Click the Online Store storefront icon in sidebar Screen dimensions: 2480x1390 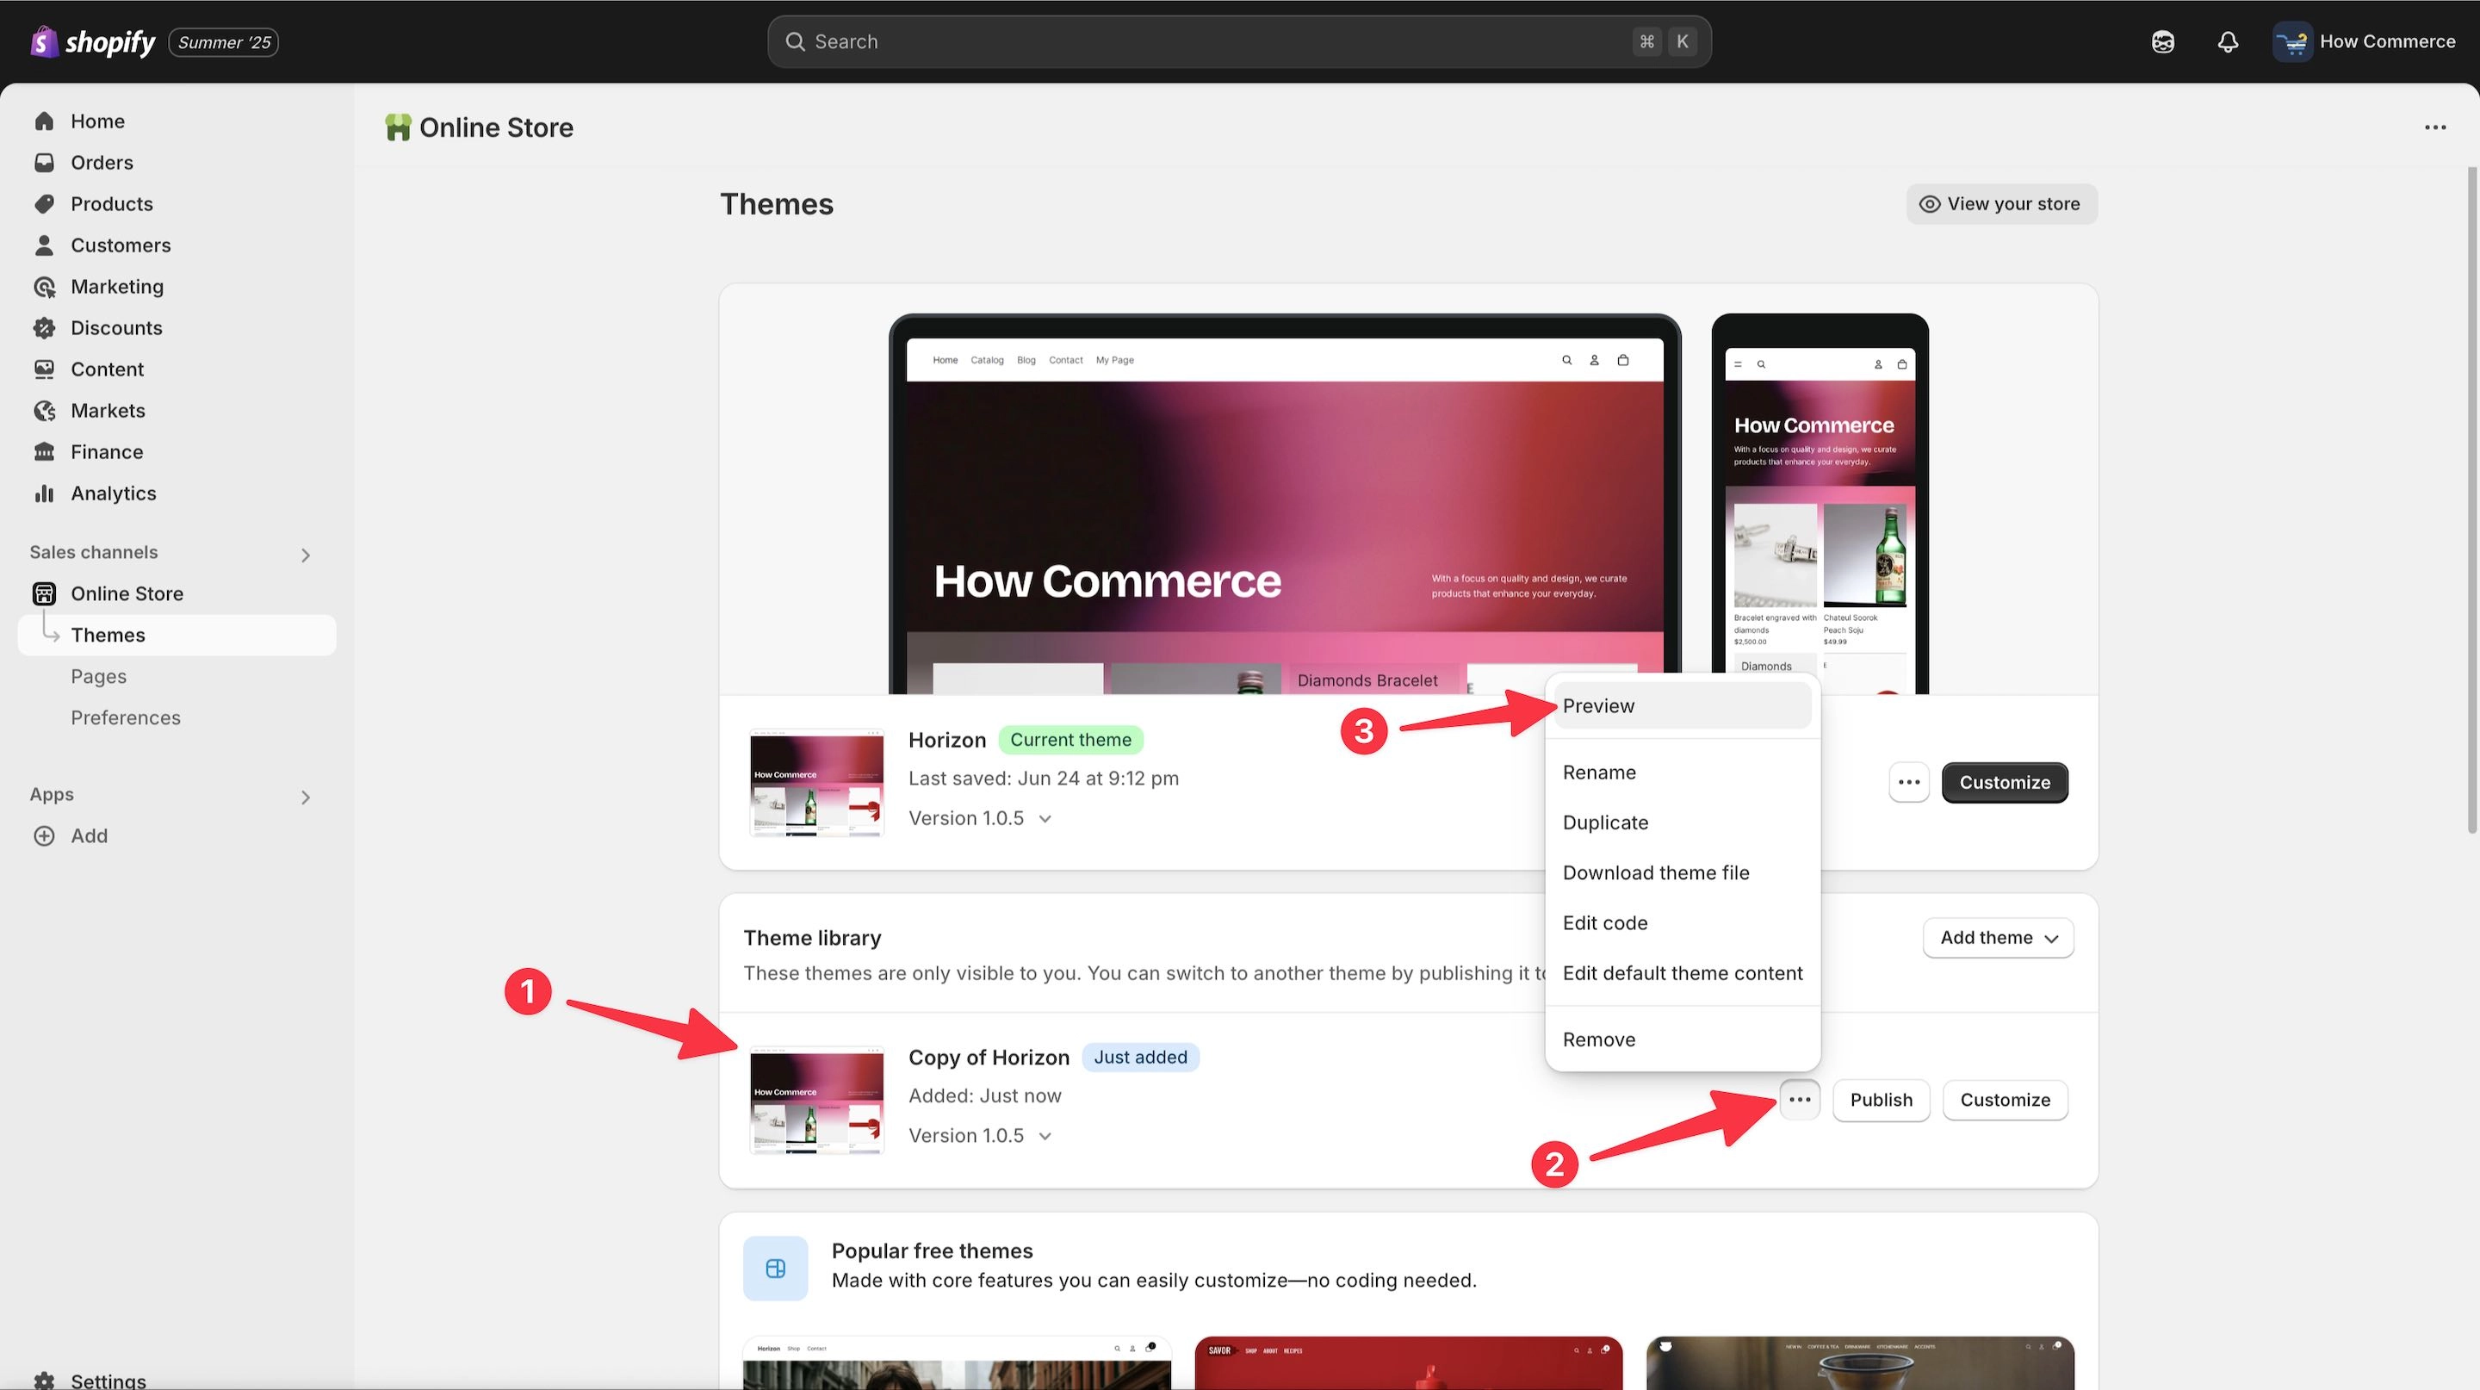44,594
